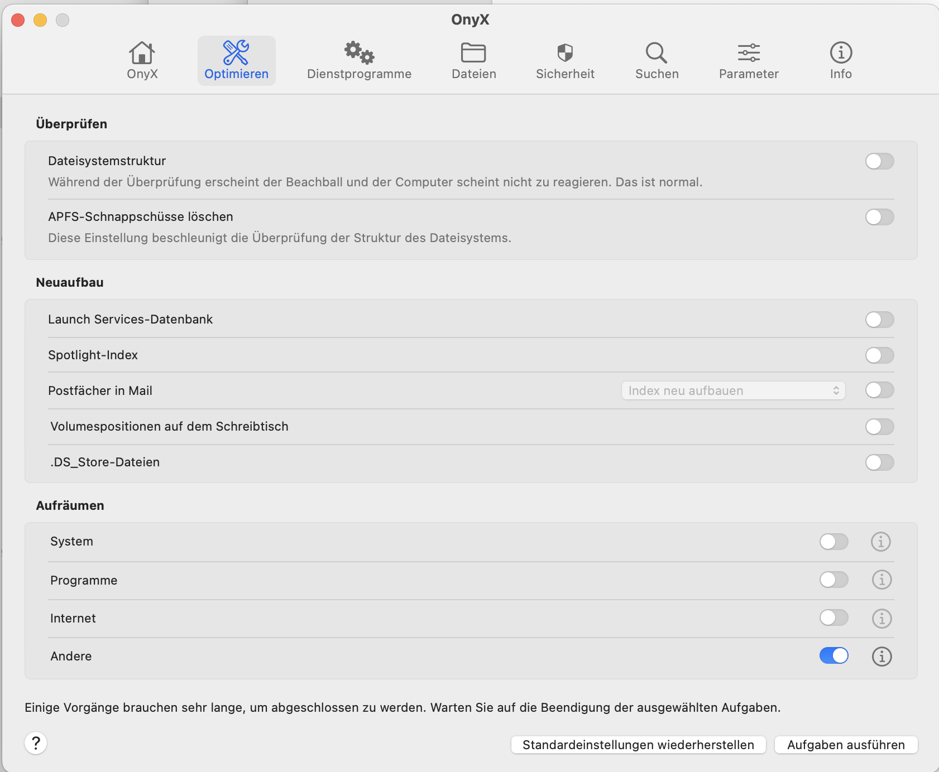Show info for System cleanup
939x772 pixels.
coord(881,542)
